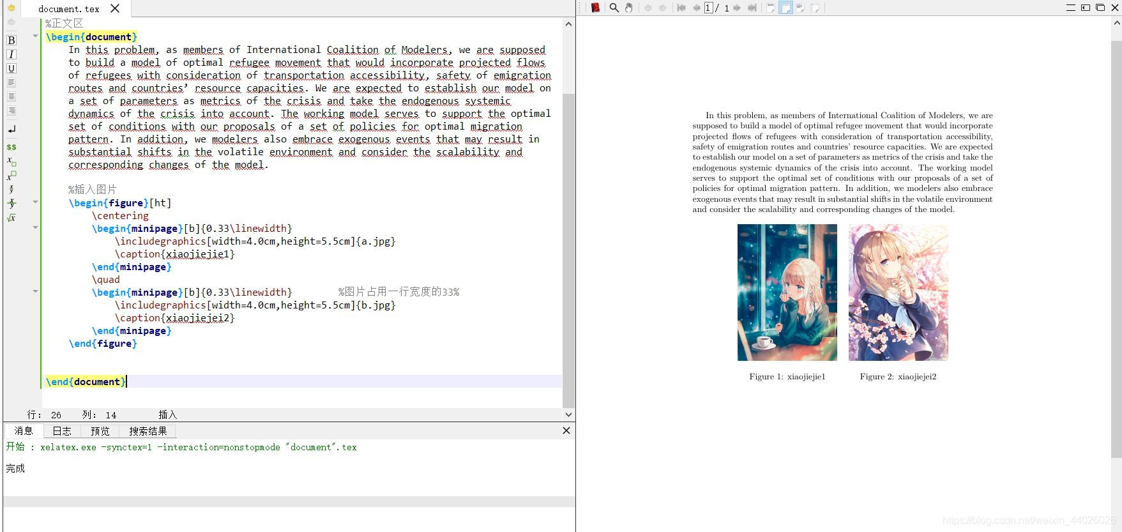Go to next page in PDF viewer
1122x532 pixels.
[737, 8]
